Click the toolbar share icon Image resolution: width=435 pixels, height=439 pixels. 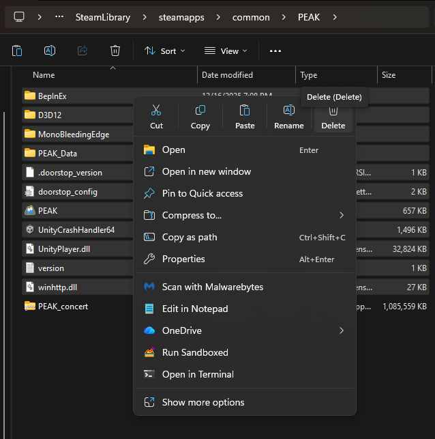point(82,51)
